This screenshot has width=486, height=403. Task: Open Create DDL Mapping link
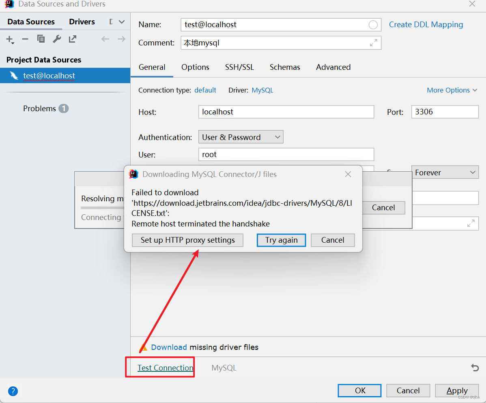click(426, 24)
